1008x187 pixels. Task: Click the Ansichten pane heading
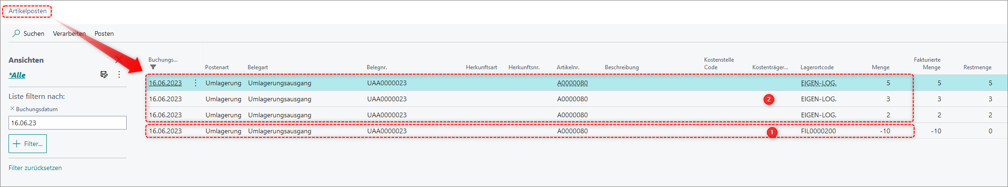tap(26, 60)
